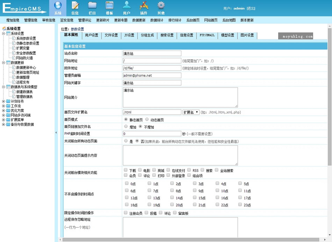Image resolution: width=332 pixels, height=242 pixels.
Task: Click the page icon beside 数据整理
Action: (x=14, y=77)
